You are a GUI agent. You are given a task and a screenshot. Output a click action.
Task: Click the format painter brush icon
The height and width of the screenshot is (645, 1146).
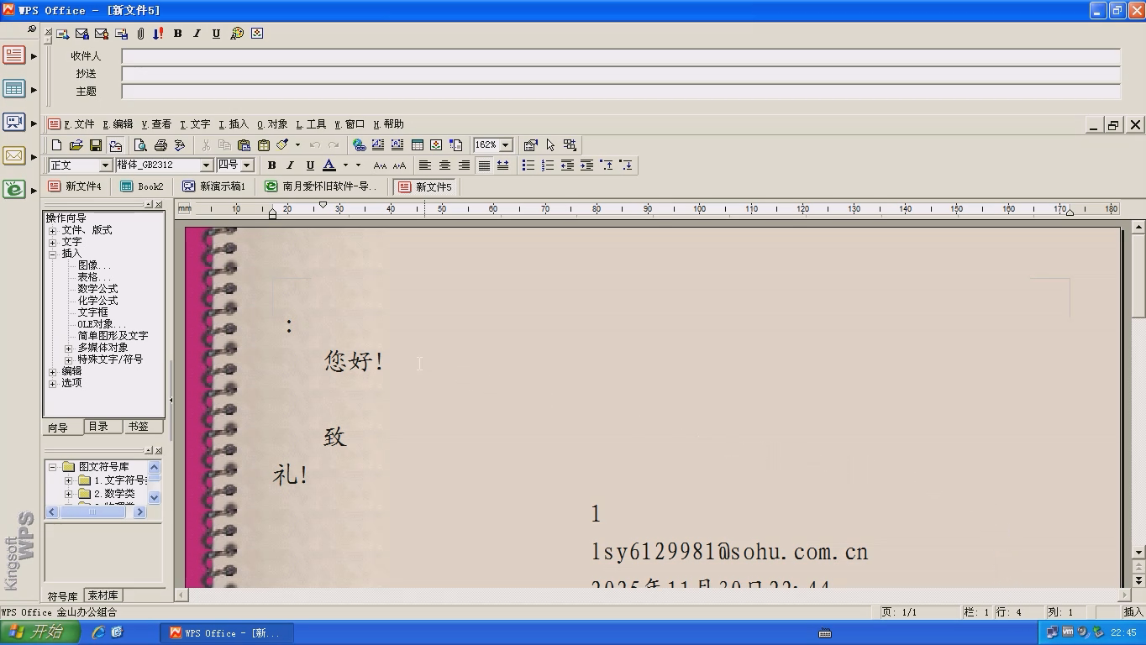[x=283, y=145]
